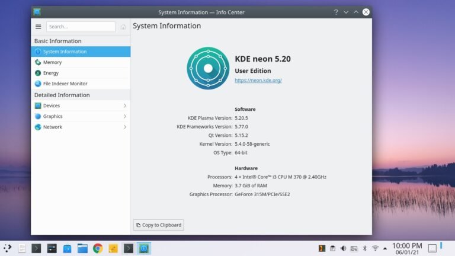455x256 pixels.
Task: Switch to terminal task beside Info Center icon
Action: point(128,248)
